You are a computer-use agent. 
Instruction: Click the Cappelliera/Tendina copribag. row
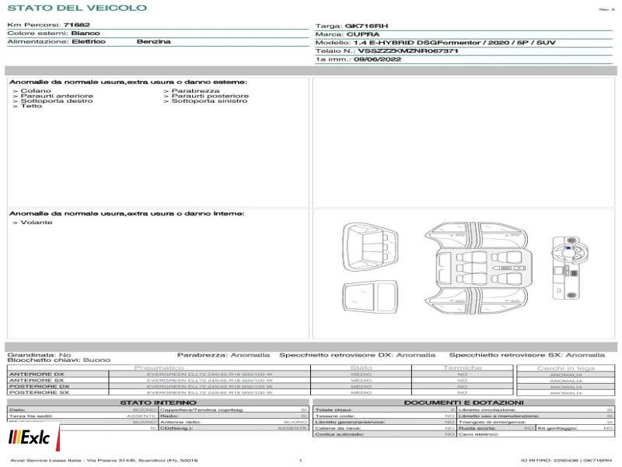coord(234,409)
